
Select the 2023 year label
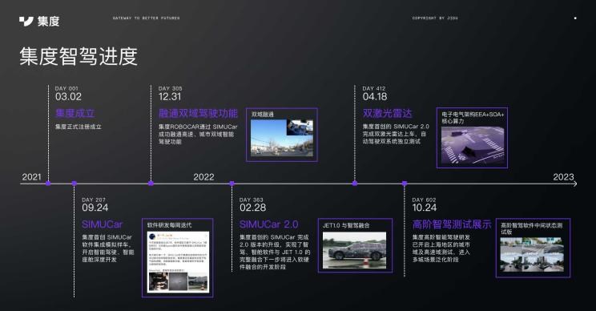click(563, 177)
